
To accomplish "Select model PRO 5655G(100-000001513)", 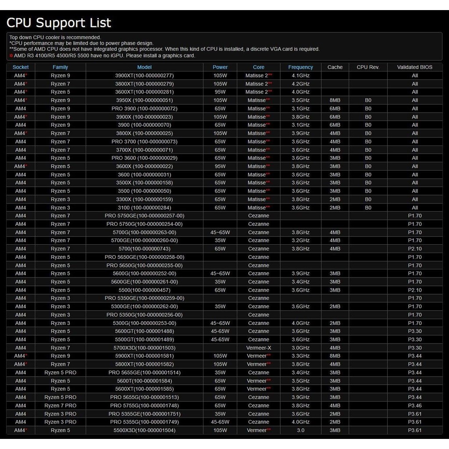I will (144, 397).
